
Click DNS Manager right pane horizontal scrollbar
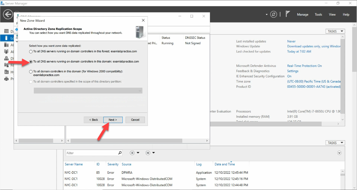(x=126, y=141)
